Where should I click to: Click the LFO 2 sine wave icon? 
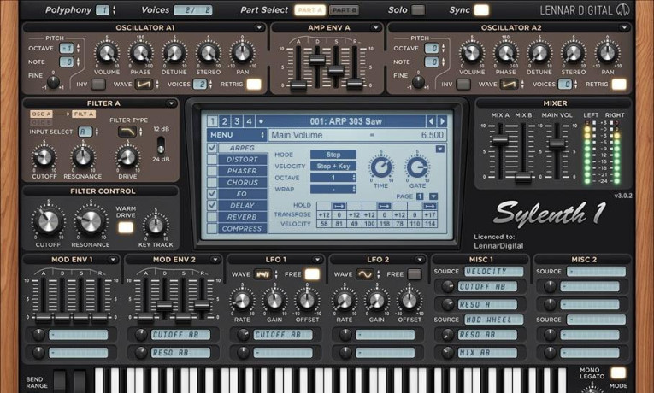point(365,274)
